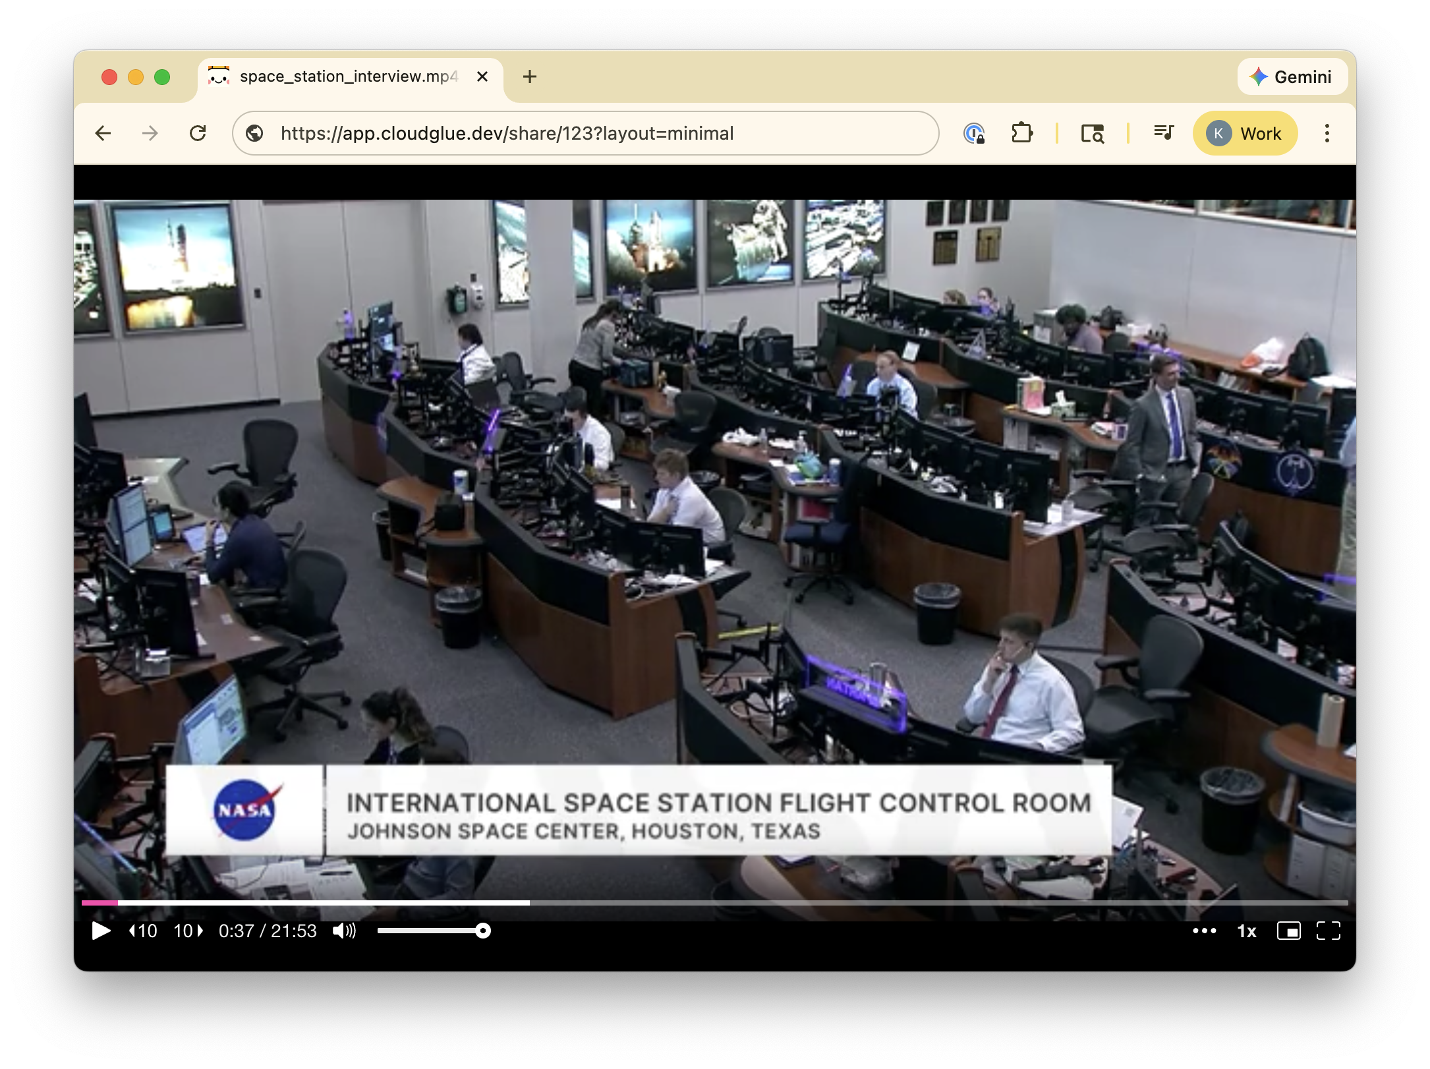
Task: Adjust the volume slider handle
Action: click(483, 931)
